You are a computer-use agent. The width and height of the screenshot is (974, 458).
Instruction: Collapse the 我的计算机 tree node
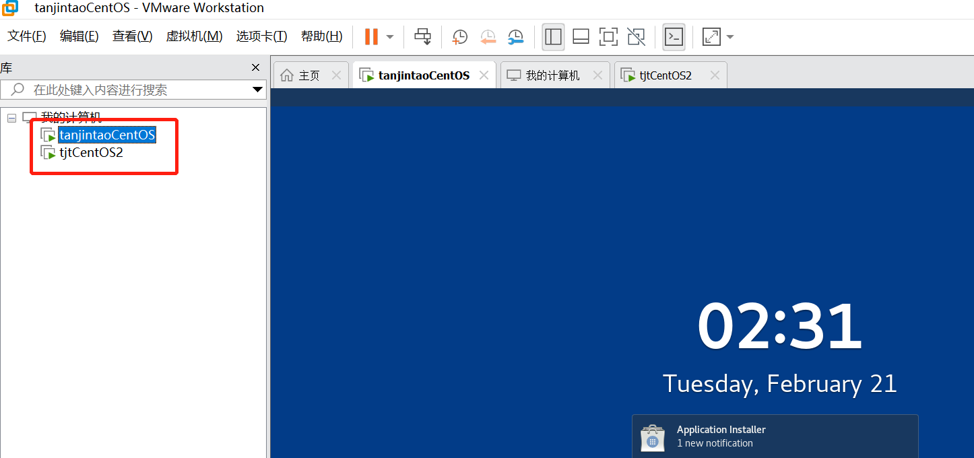click(x=11, y=118)
